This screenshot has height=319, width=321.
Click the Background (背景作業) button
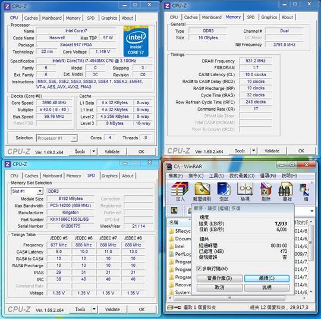[x=220, y=278]
